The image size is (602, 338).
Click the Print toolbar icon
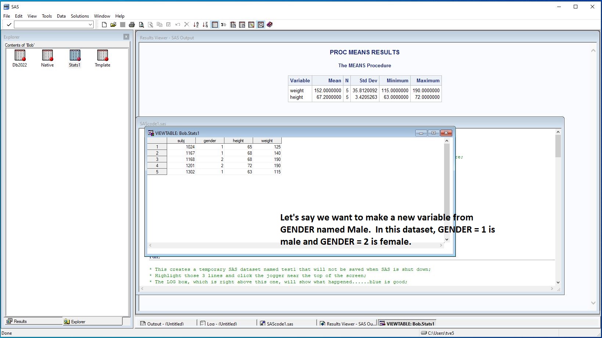click(132, 25)
